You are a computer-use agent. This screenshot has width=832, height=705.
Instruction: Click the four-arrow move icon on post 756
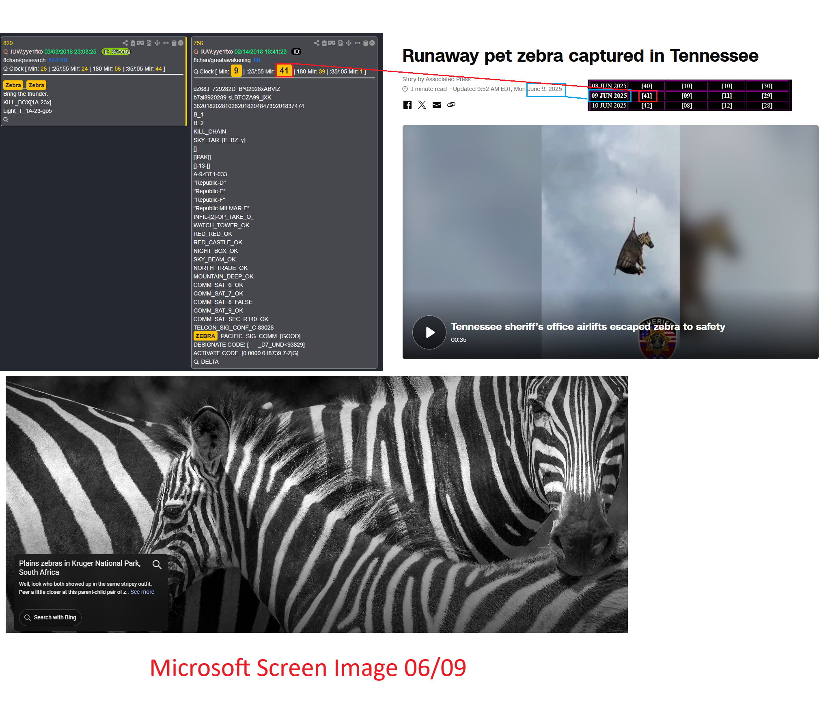349,43
